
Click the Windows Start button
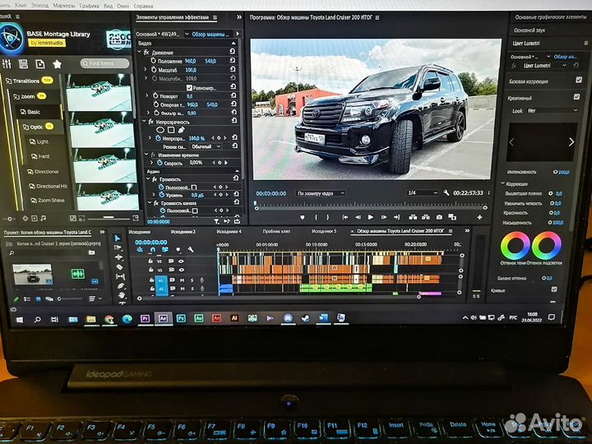[x=18, y=318]
